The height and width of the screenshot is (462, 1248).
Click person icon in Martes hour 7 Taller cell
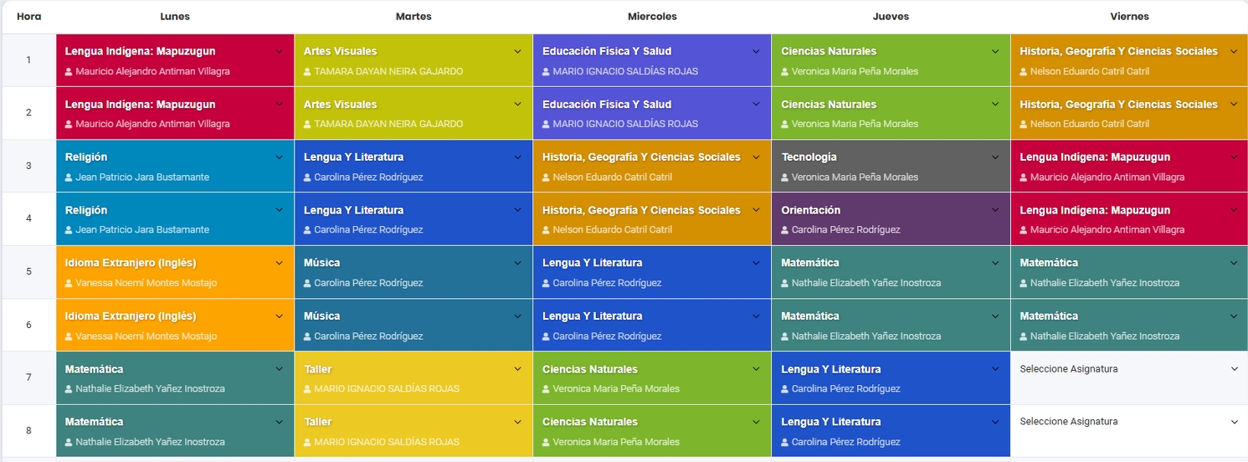point(308,389)
